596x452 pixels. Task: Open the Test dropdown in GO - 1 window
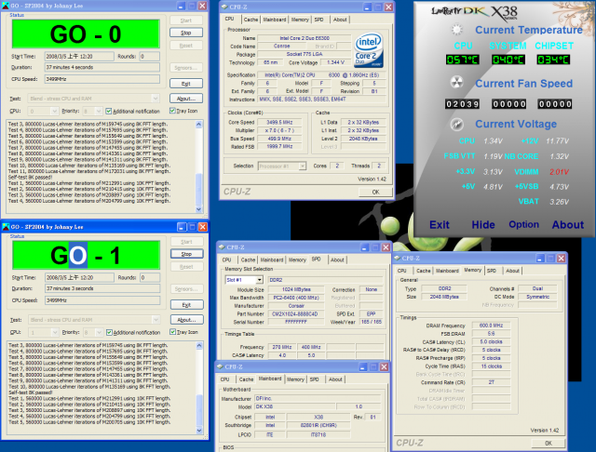[156, 320]
